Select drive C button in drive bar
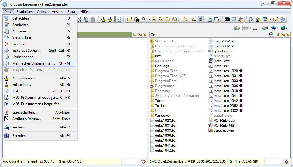 click(238, 28)
